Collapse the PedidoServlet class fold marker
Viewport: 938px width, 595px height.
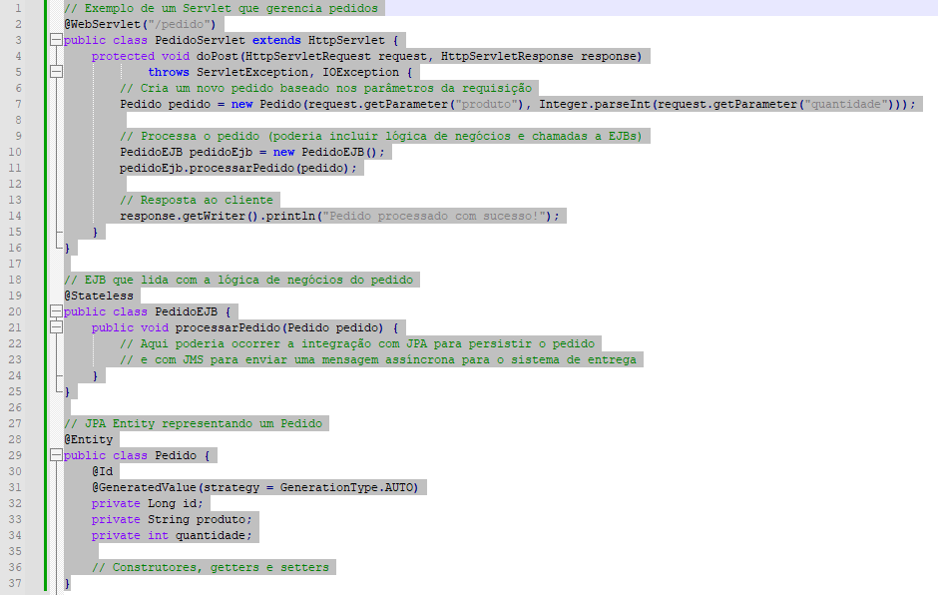pyautogui.click(x=54, y=41)
